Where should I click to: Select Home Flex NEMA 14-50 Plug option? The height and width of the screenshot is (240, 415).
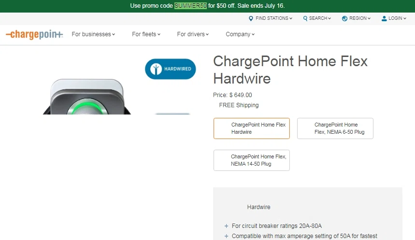(x=252, y=160)
